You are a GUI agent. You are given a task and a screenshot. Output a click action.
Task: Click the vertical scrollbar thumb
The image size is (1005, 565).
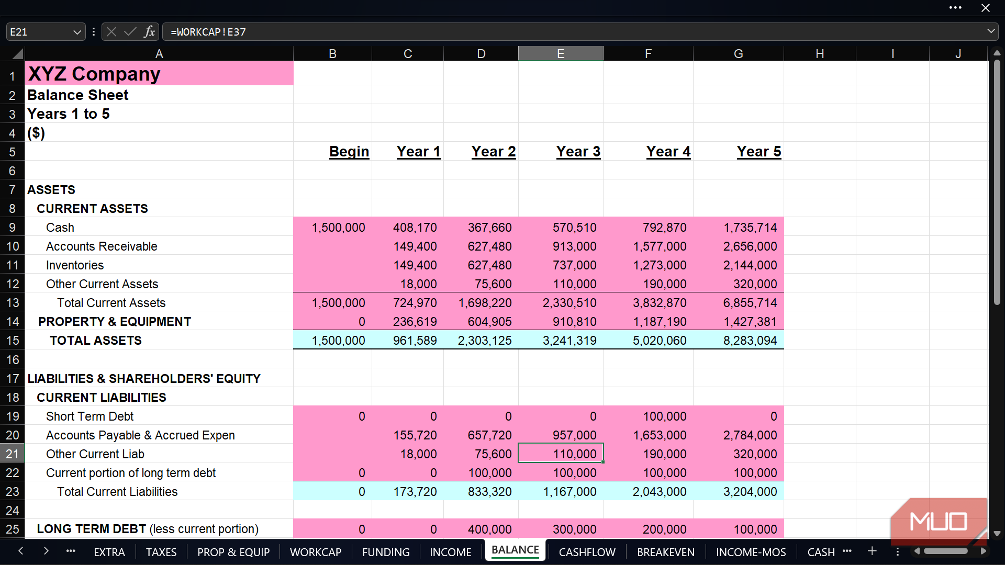(997, 182)
